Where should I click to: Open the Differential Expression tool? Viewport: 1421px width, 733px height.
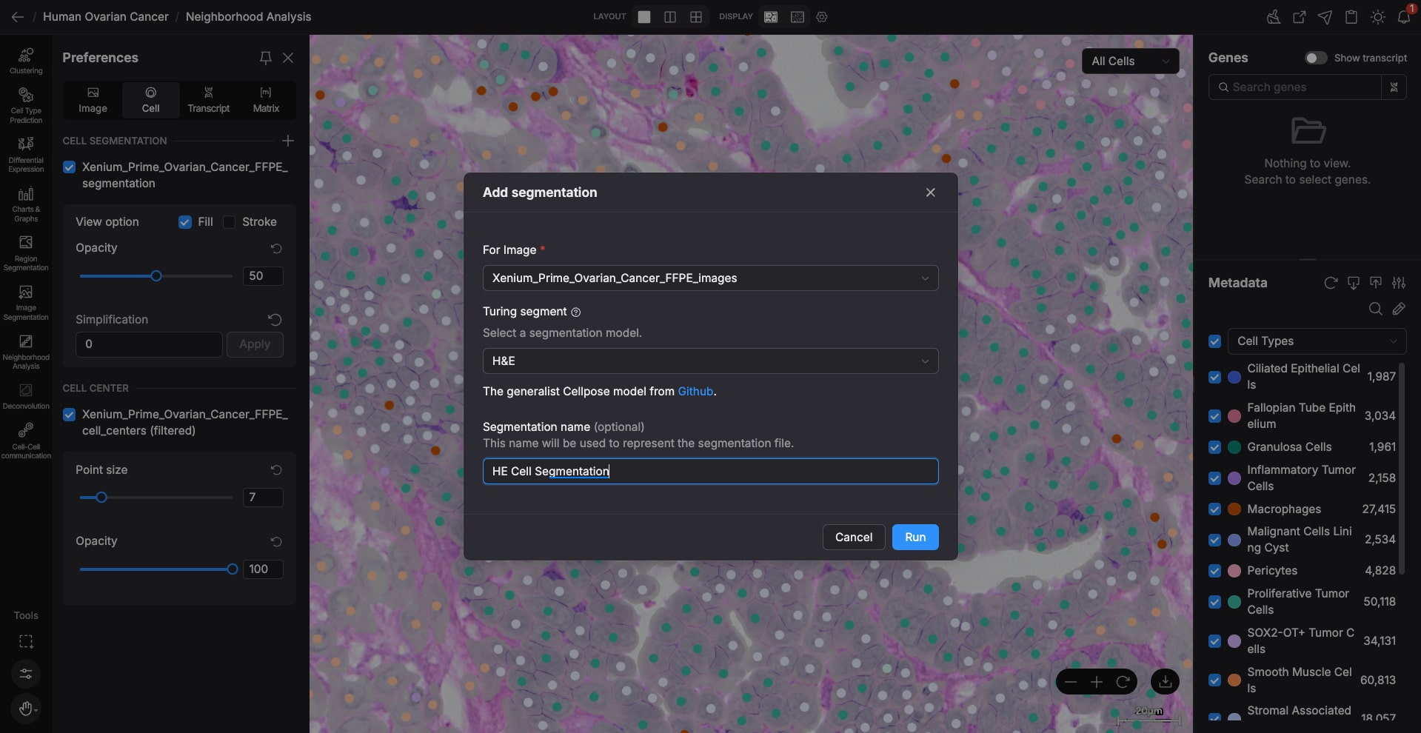click(26, 154)
